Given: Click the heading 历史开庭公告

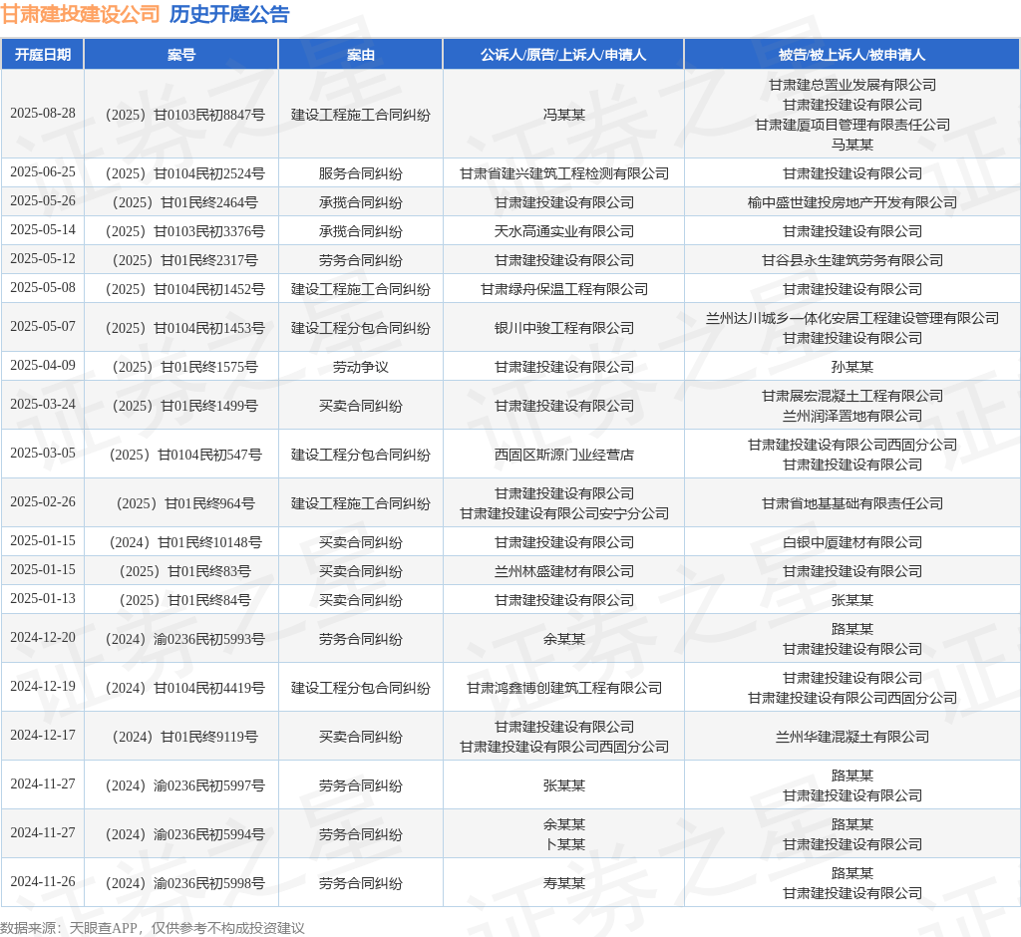Looking at the screenshot, I should pyautogui.click(x=229, y=14).
